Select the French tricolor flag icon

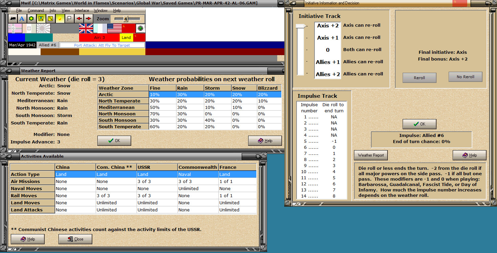point(100,28)
